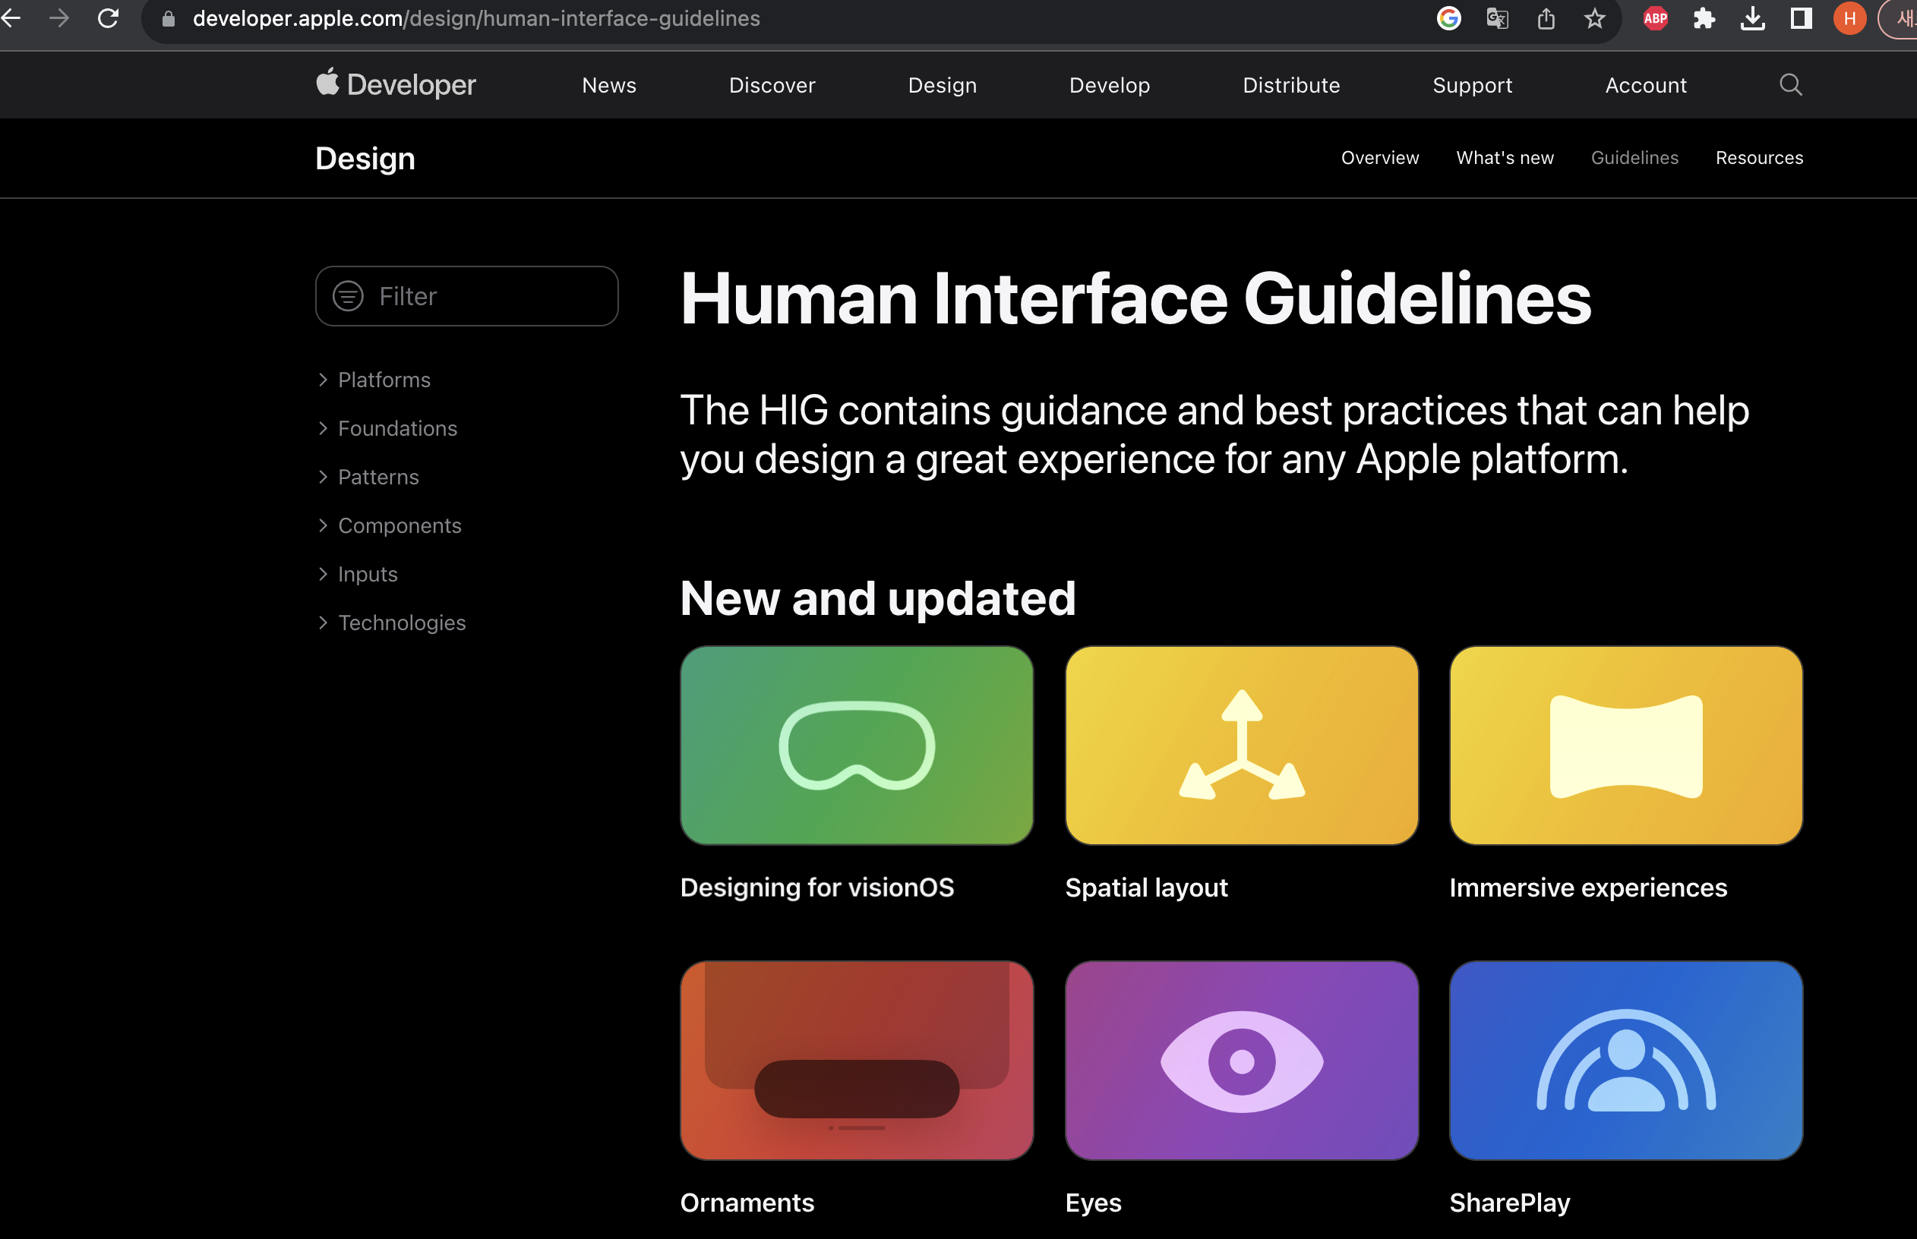Reload the page with refresh icon

click(108, 17)
